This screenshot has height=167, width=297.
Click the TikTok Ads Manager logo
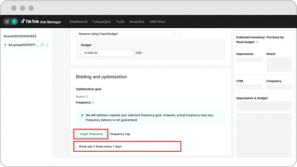click(x=41, y=22)
